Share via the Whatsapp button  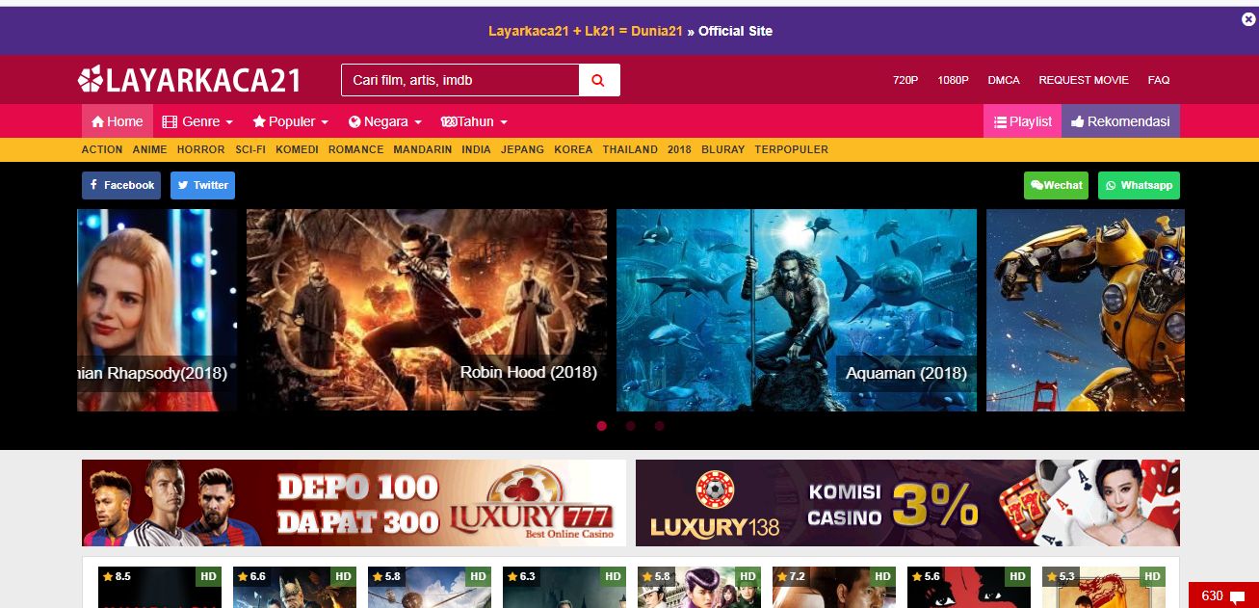pyautogui.click(x=1139, y=185)
